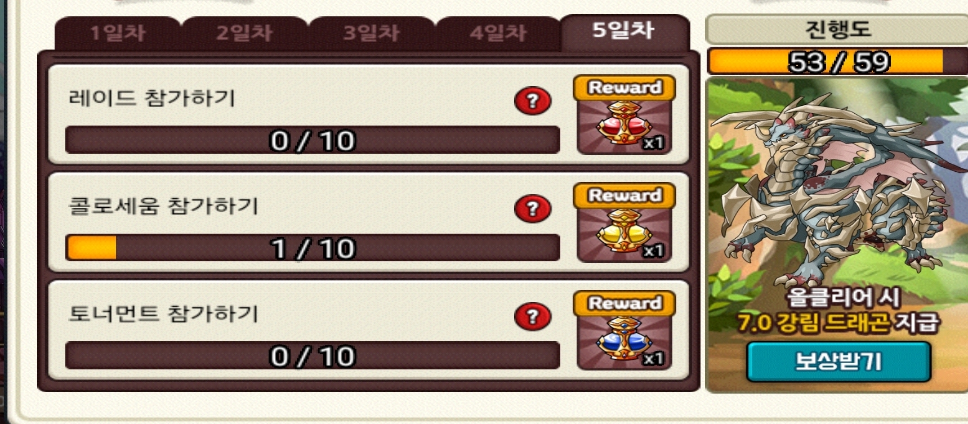Viewport: 968px width, 424px height.
Task: Open the help question mark for 토너먼트 참가하기
Action: pyautogui.click(x=533, y=316)
